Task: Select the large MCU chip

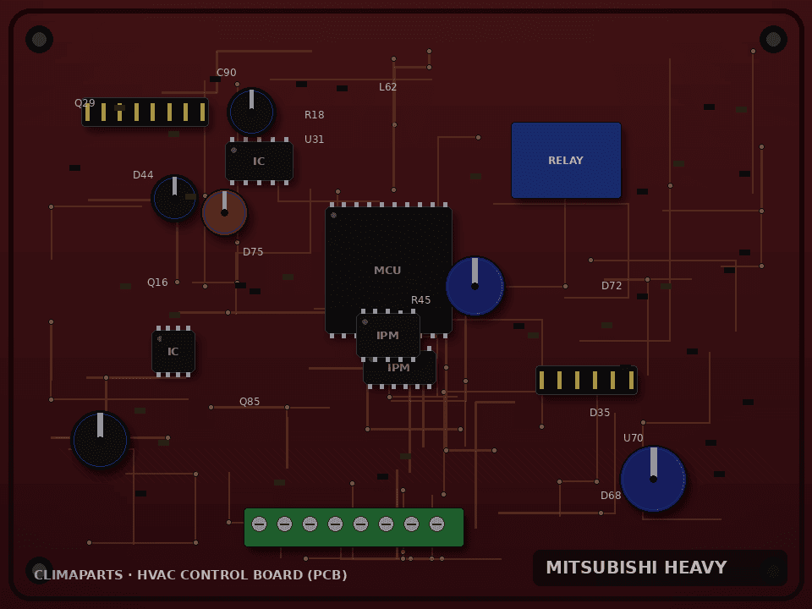Action: pos(388,271)
